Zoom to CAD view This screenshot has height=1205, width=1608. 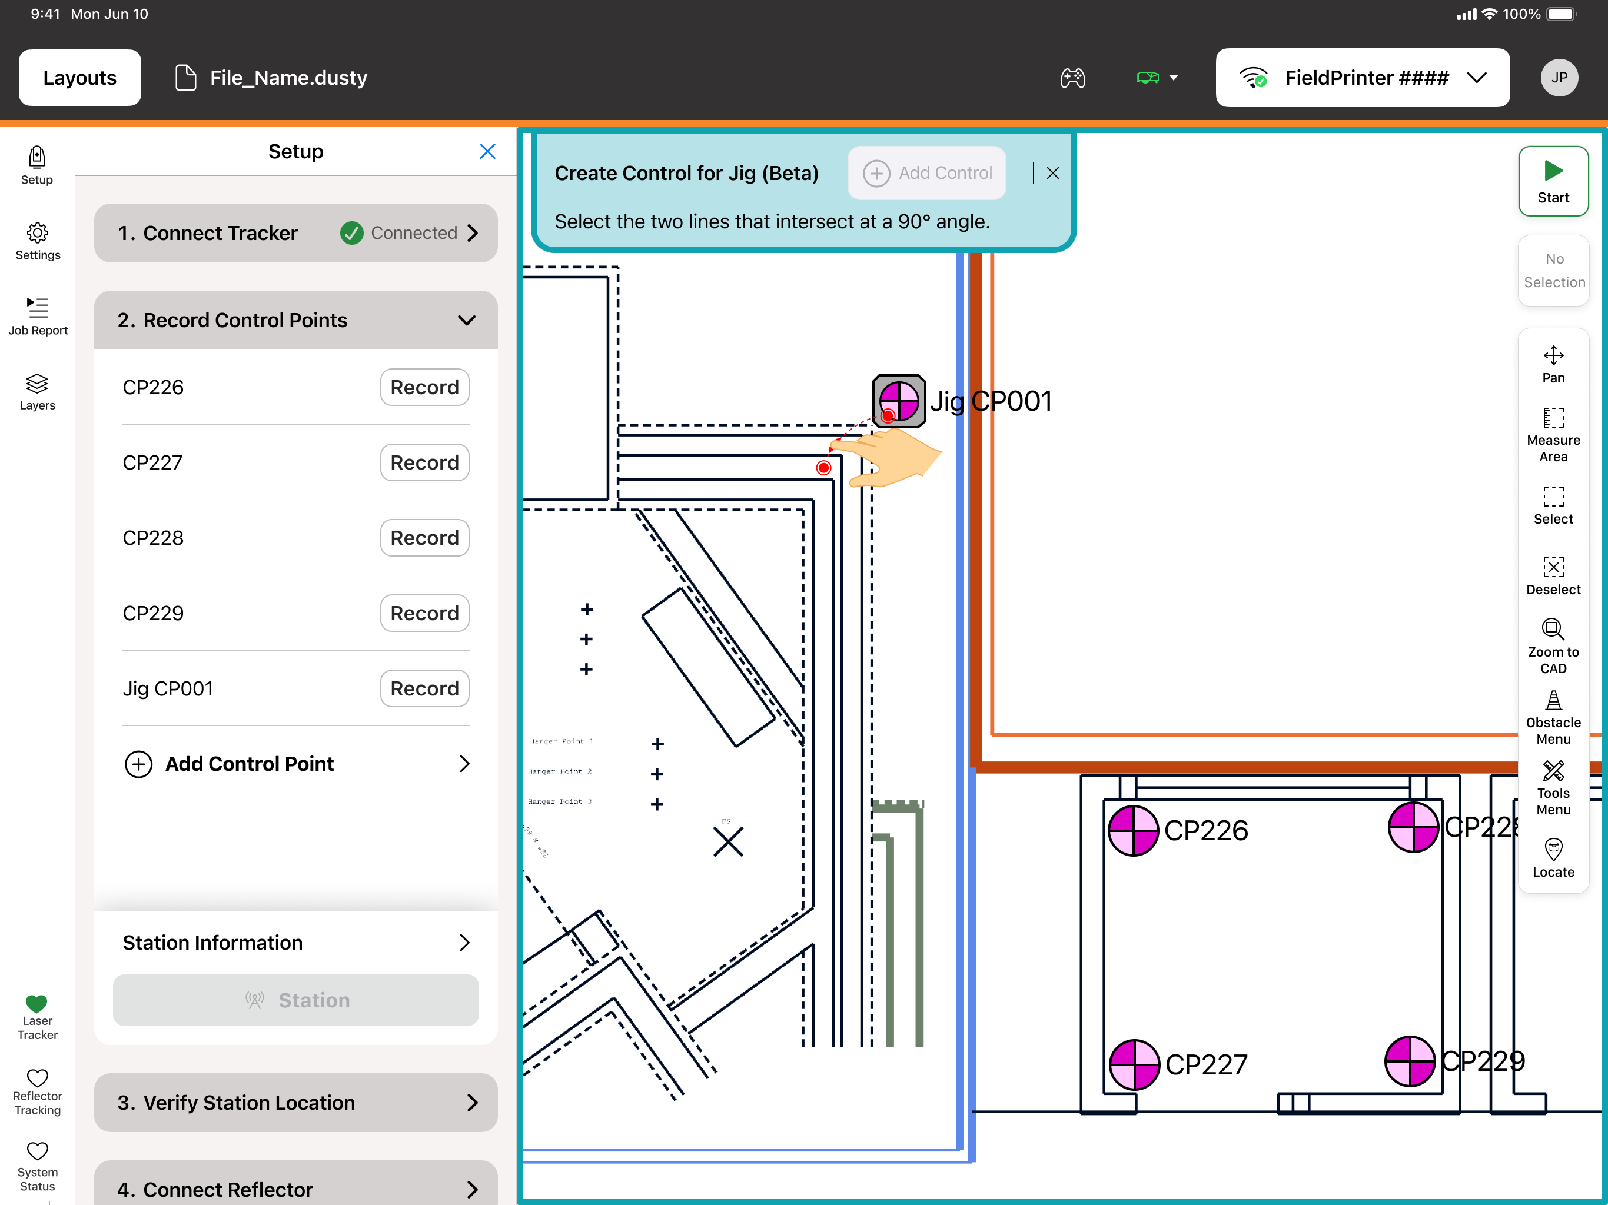[x=1553, y=647]
